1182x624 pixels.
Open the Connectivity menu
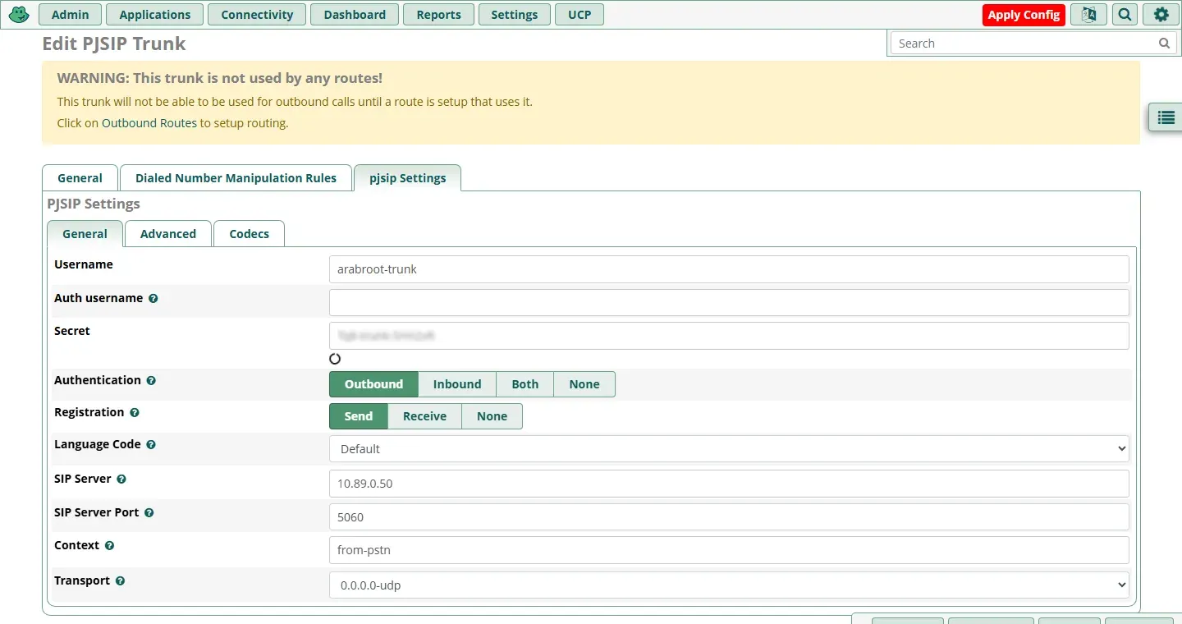point(257,15)
